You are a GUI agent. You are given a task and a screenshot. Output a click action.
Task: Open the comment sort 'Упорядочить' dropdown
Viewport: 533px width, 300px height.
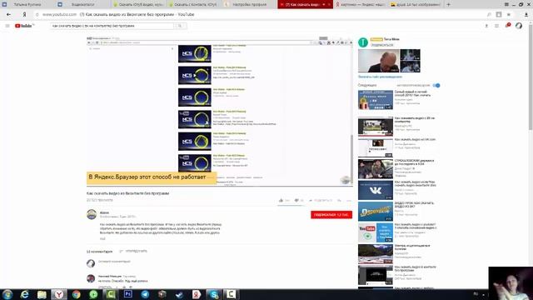click(x=133, y=251)
